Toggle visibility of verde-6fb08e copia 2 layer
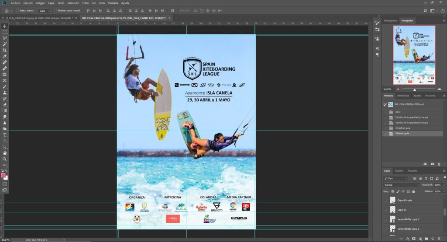447x242 pixels. [385, 228]
